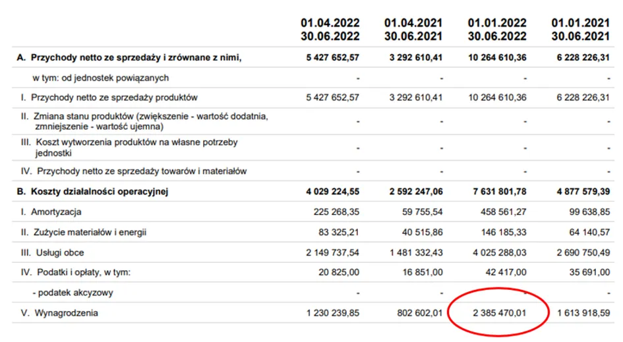Screen dimensions: 623x342
Task: Select the column header 01.04.2022 30.06.2022
Action: pos(330,30)
